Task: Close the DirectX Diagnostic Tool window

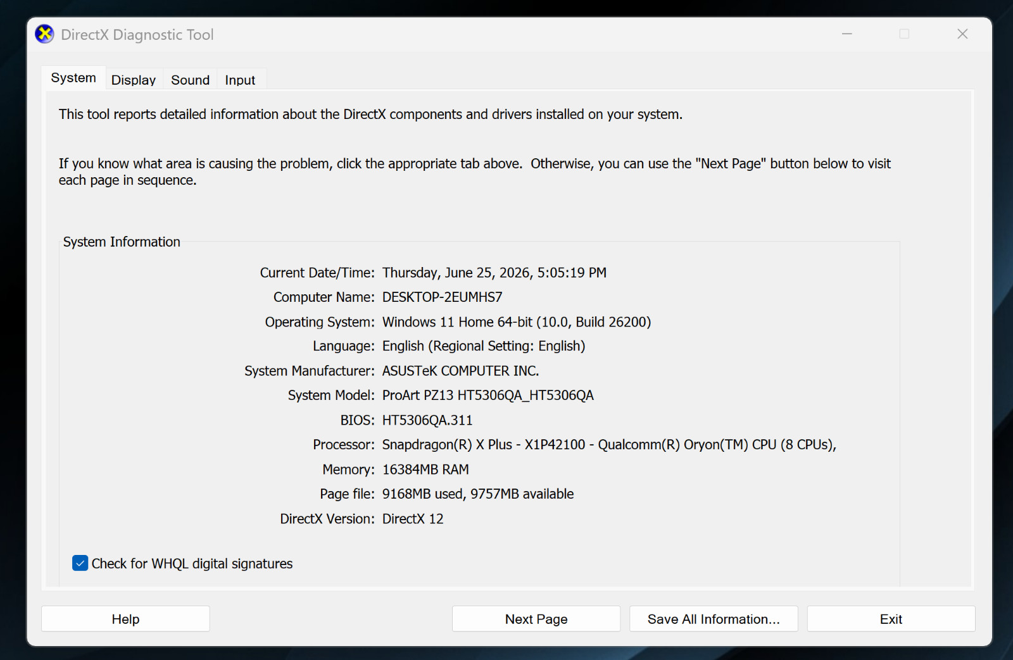Action: pos(962,34)
